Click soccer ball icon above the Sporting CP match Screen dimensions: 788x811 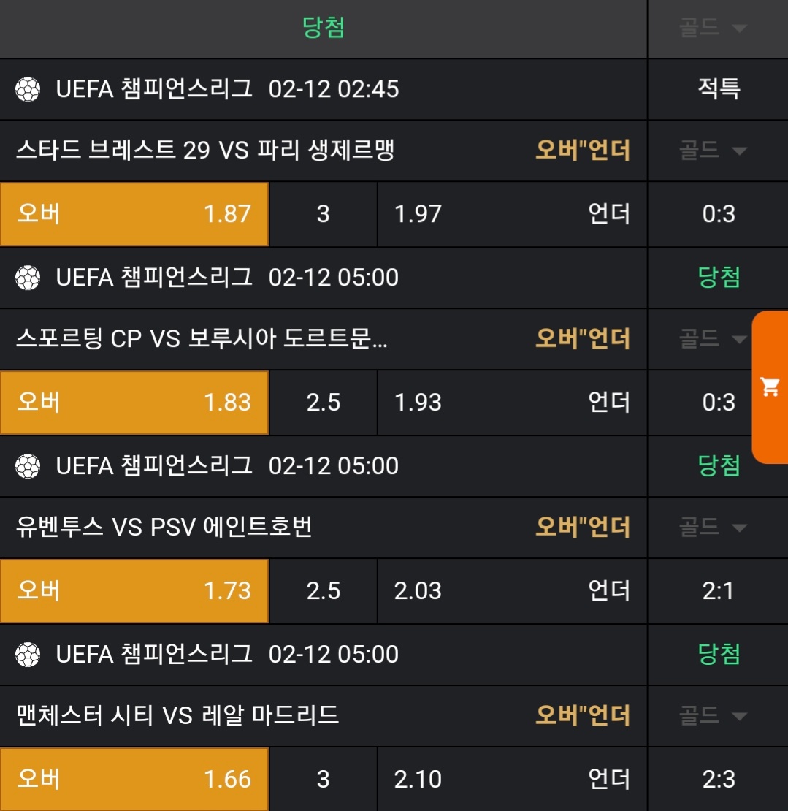[x=28, y=278]
